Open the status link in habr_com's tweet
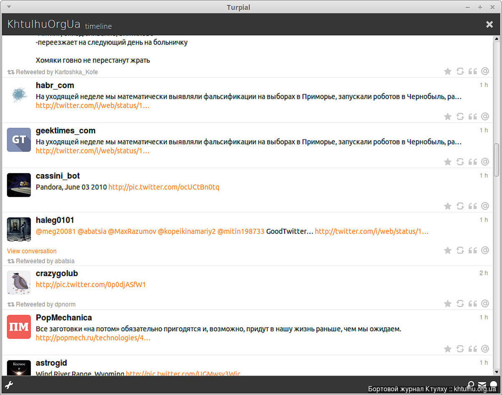 tap(92, 105)
